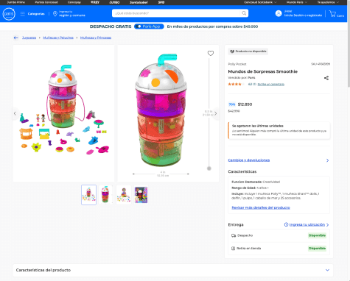Screen dimensions: 350x281
Task: Click Disponible label in Despacho row
Action: (317, 235)
